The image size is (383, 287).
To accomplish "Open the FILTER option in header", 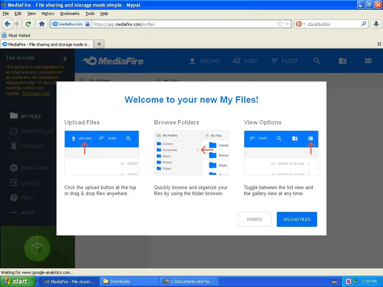I will (284, 61).
